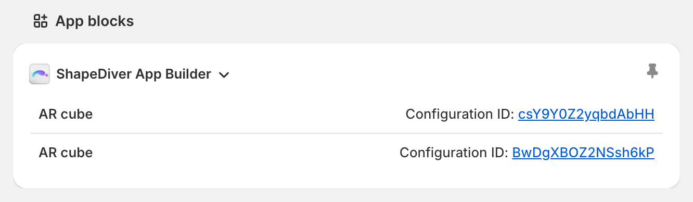Viewport: 693px width, 202px height.
Task: Click the empty middle of the first AR cube row
Action: [249, 114]
